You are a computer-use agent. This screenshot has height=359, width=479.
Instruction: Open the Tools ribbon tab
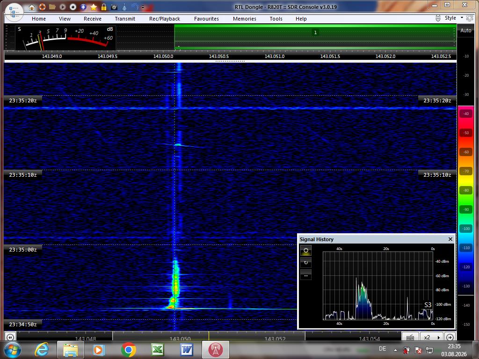(x=276, y=19)
